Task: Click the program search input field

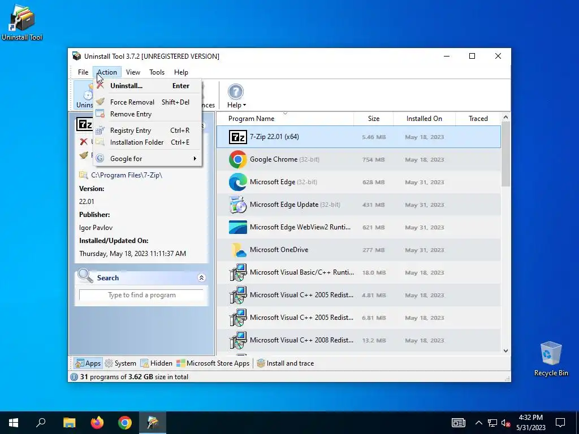Action: pos(141,295)
